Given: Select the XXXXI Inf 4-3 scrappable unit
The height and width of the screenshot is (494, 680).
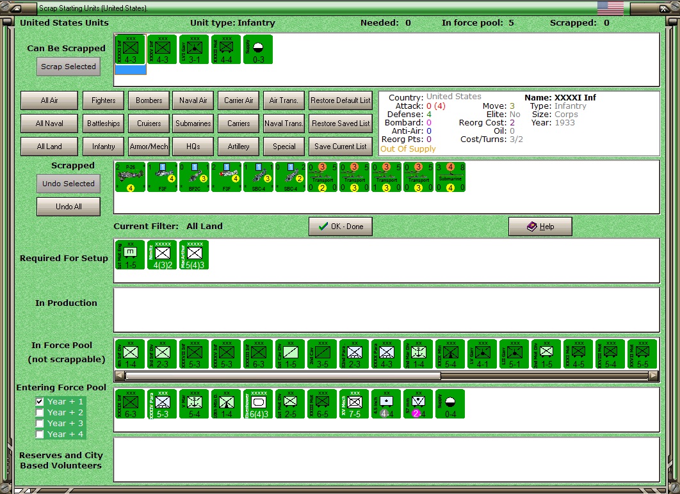Looking at the screenshot, I should [x=131, y=49].
